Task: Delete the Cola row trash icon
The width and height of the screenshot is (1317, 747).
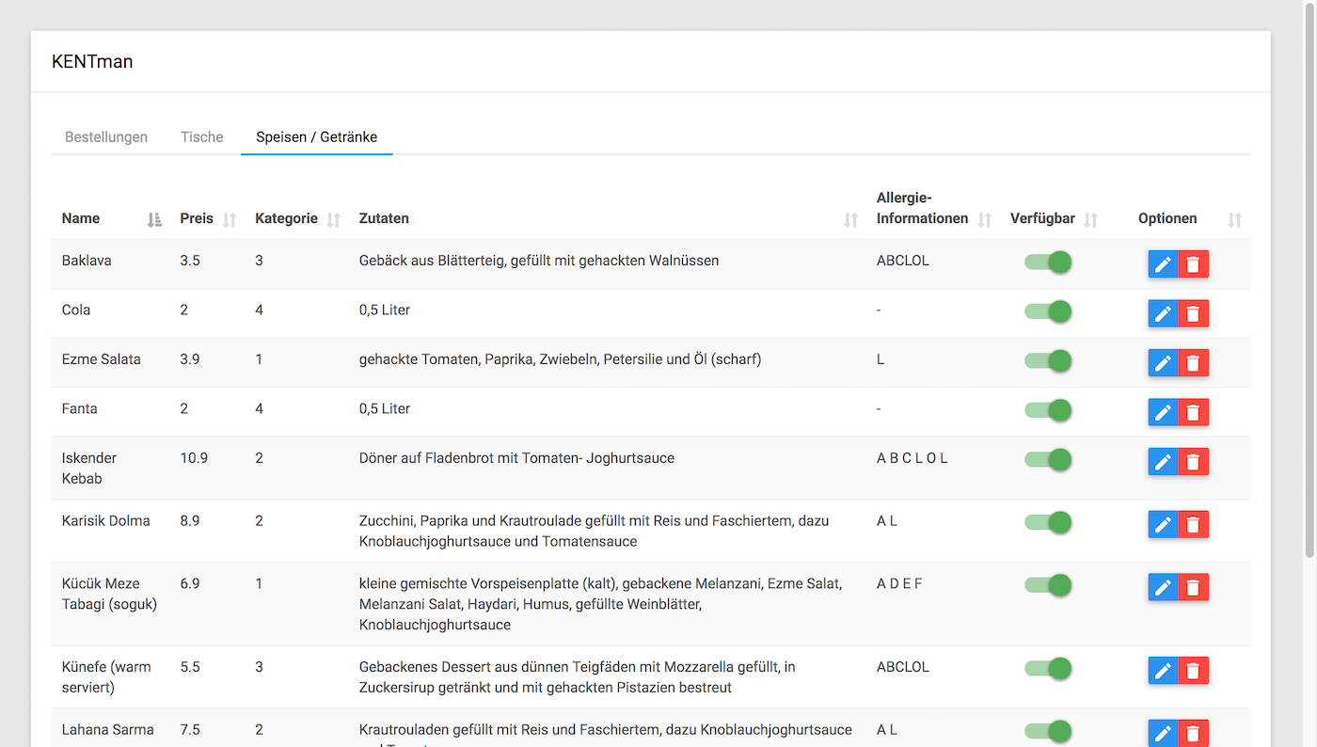Action: coord(1193,313)
